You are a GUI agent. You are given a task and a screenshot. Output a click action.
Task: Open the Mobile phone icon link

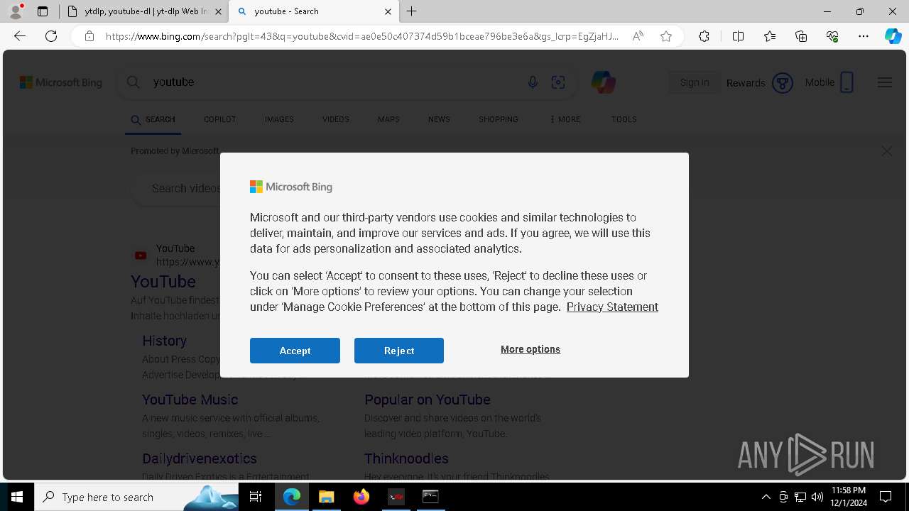tap(829, 82)
